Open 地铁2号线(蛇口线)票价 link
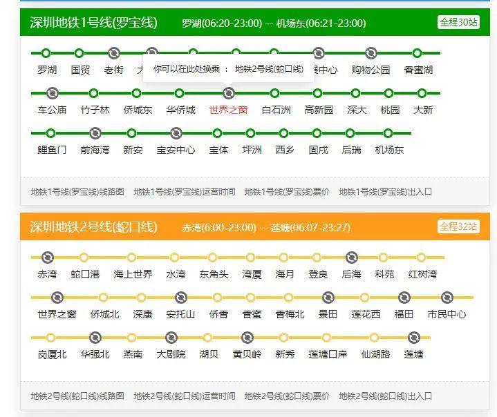Image resolution: width=497 pixels, height=417 pixels. coord(287,396)
